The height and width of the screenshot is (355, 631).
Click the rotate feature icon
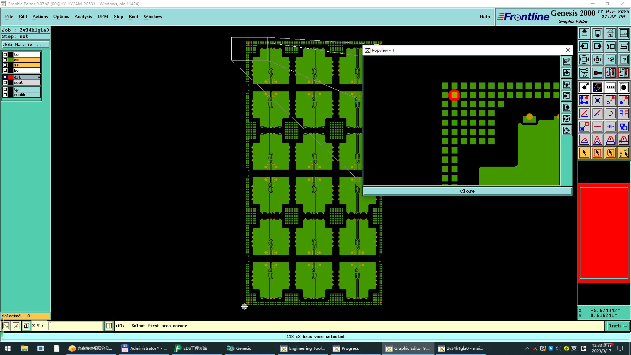610,113
